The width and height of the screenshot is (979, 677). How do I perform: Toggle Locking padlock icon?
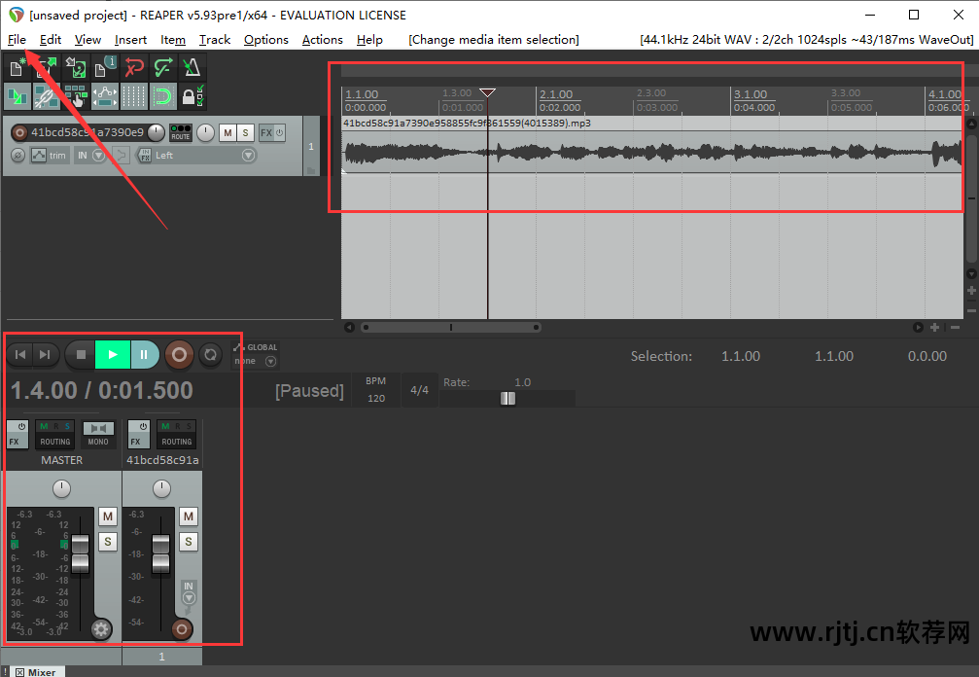(192, 96)
